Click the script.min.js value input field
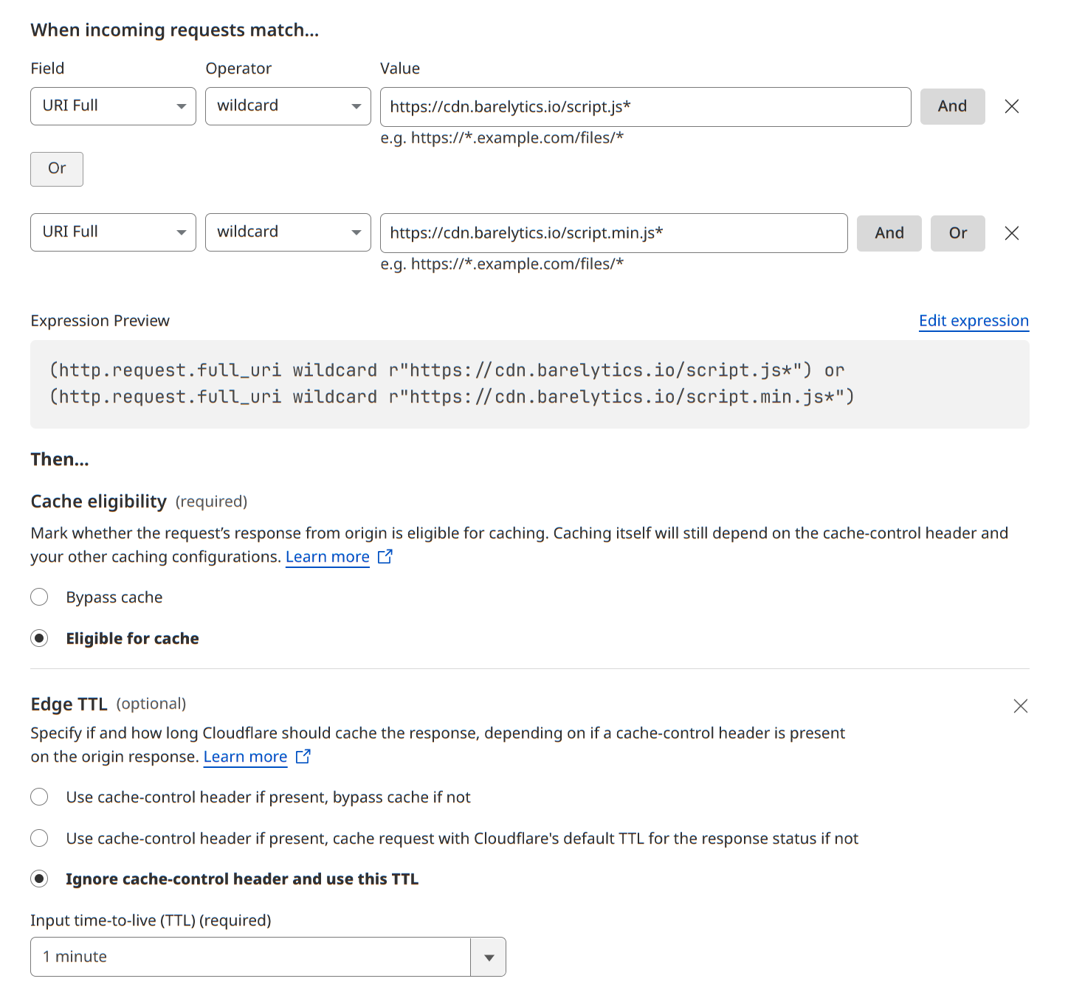The width and height of the screenshot is (1068, 987). pyautogui.click(x=613, y=233)
